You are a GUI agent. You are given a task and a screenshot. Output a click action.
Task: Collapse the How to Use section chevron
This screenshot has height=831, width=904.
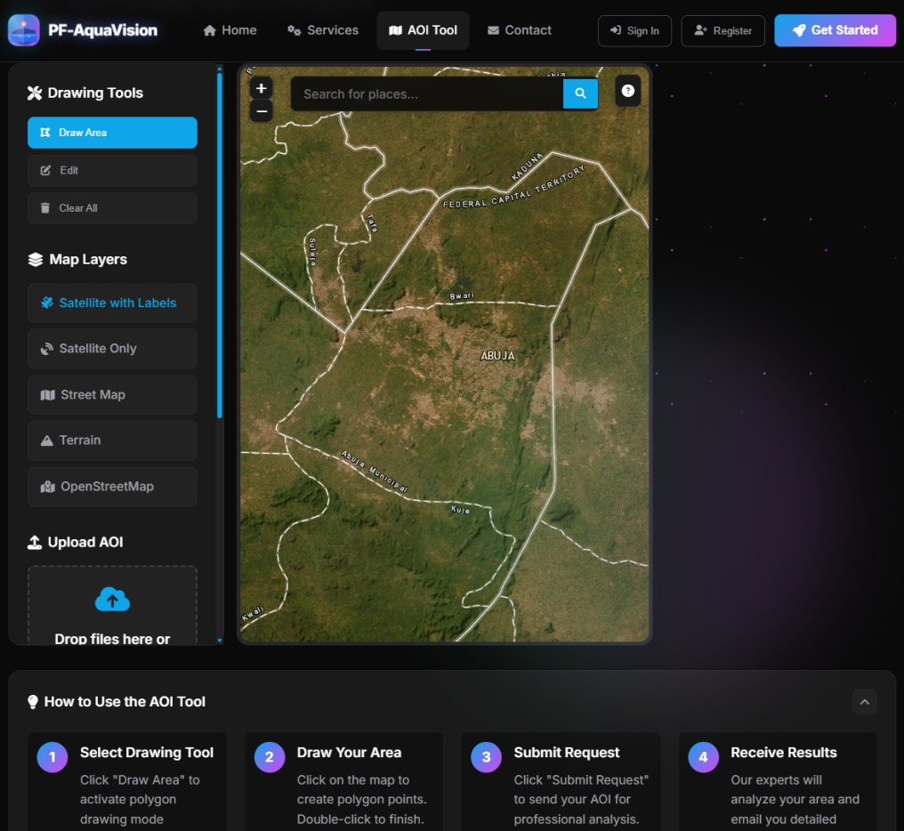(864, 702)
